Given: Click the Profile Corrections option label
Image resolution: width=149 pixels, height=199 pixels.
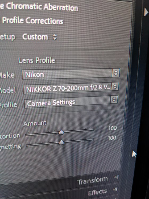Looking at the screenshot, I should point(32,21).
